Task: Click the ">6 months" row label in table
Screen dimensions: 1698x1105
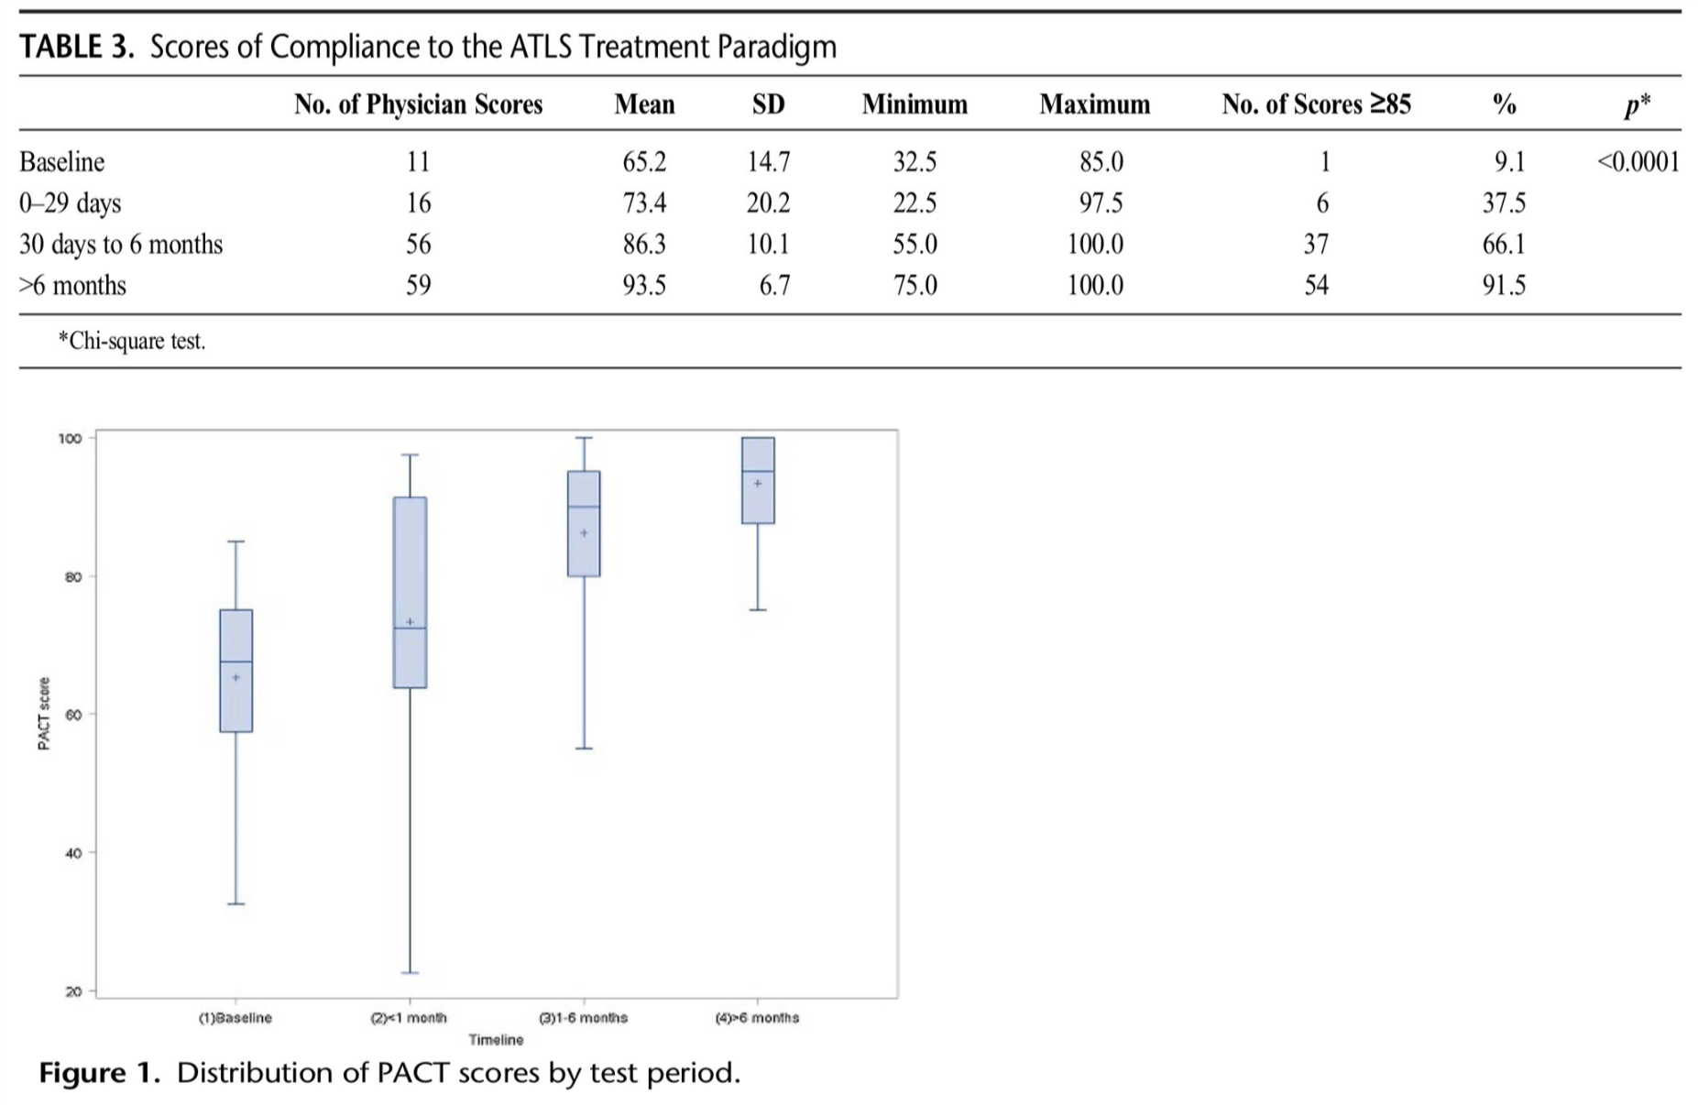Action: click(x=72, y=286)
